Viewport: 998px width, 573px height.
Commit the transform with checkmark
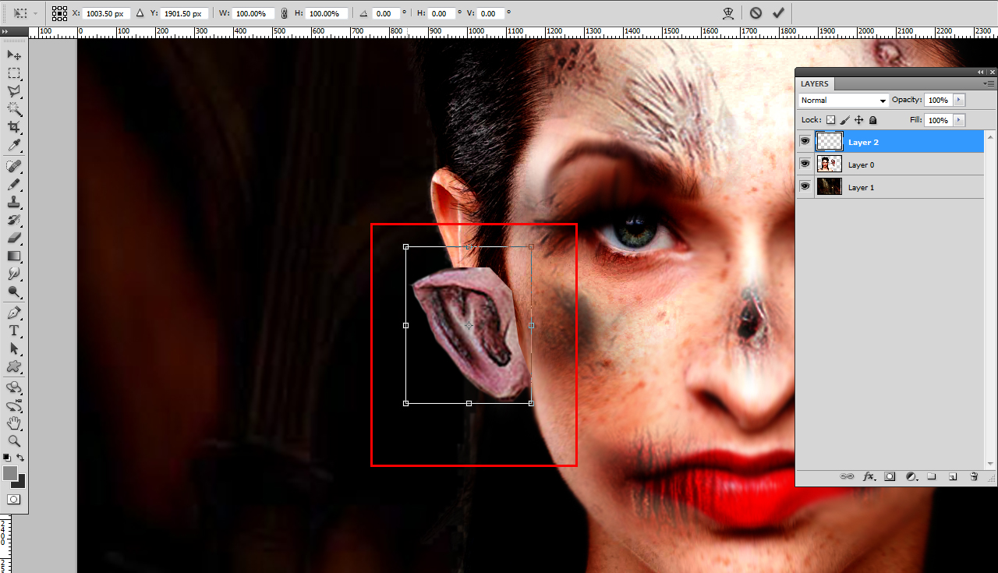[778, 13]
